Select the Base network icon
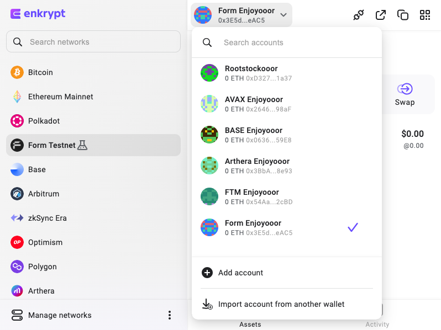The image size is (441, 330). 17,169
